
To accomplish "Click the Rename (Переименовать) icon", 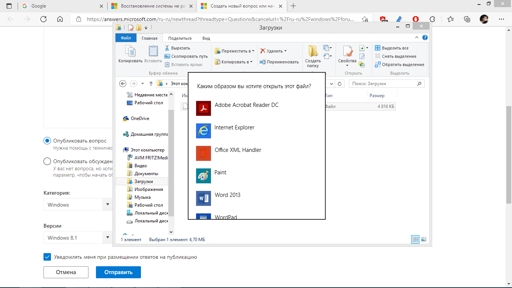I will [263, 62].
